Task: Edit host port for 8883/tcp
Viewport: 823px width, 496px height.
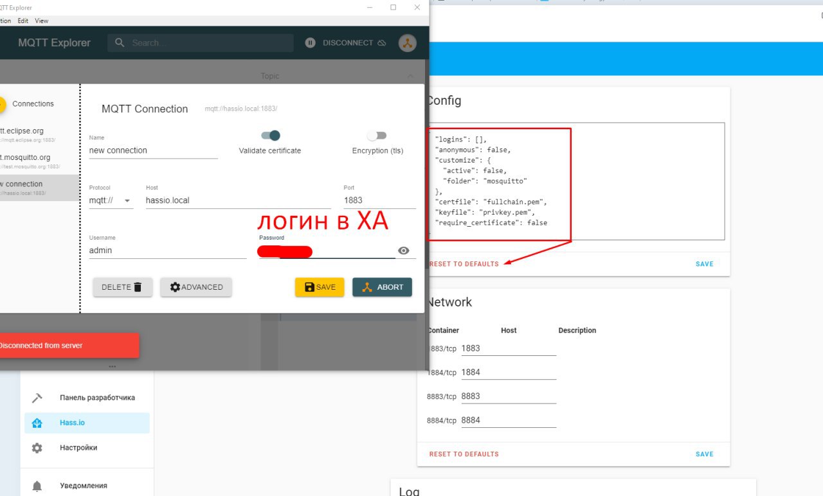Action: click(x=508, y=396)
